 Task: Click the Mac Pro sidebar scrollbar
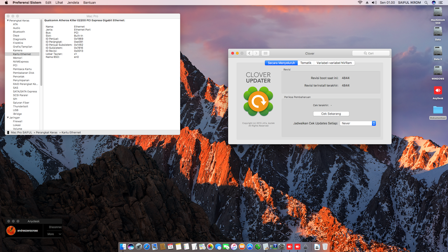(x=42, y=53)
